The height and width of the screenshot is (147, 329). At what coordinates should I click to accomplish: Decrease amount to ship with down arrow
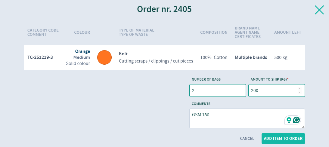300,92
